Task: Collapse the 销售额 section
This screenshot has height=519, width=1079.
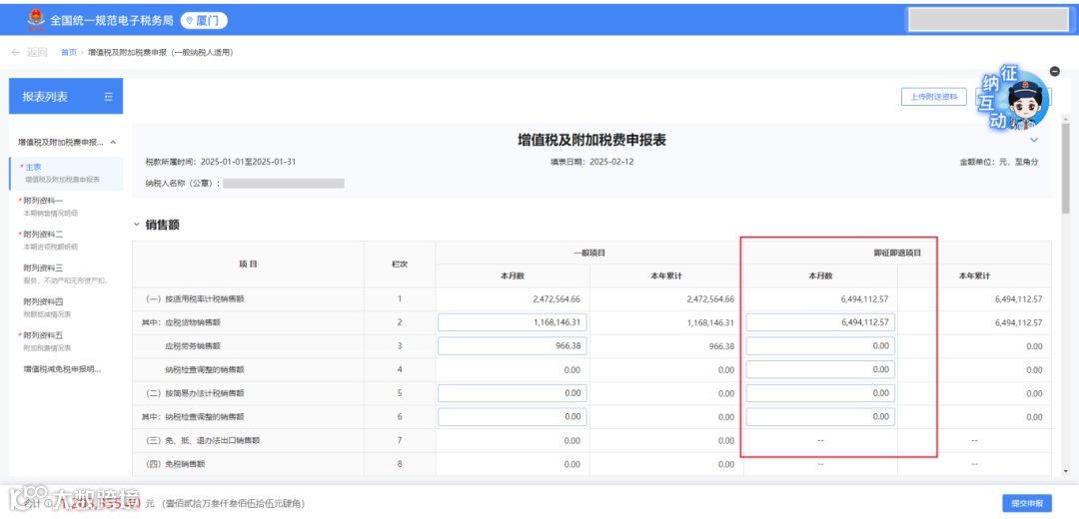Action: (137, 225)
